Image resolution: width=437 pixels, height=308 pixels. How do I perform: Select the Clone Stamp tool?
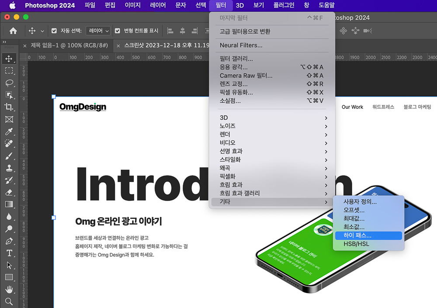pos(9,168)
